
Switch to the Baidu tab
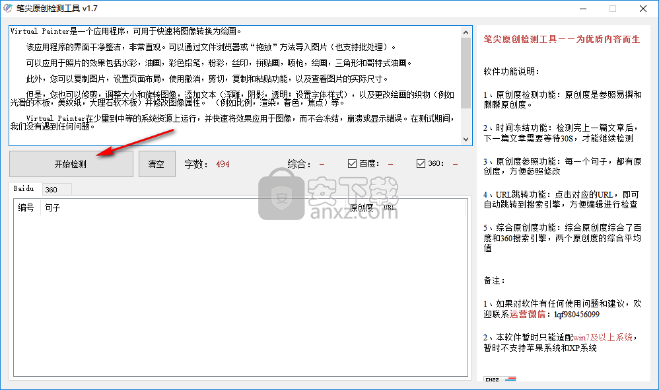(x=24, y=188)
